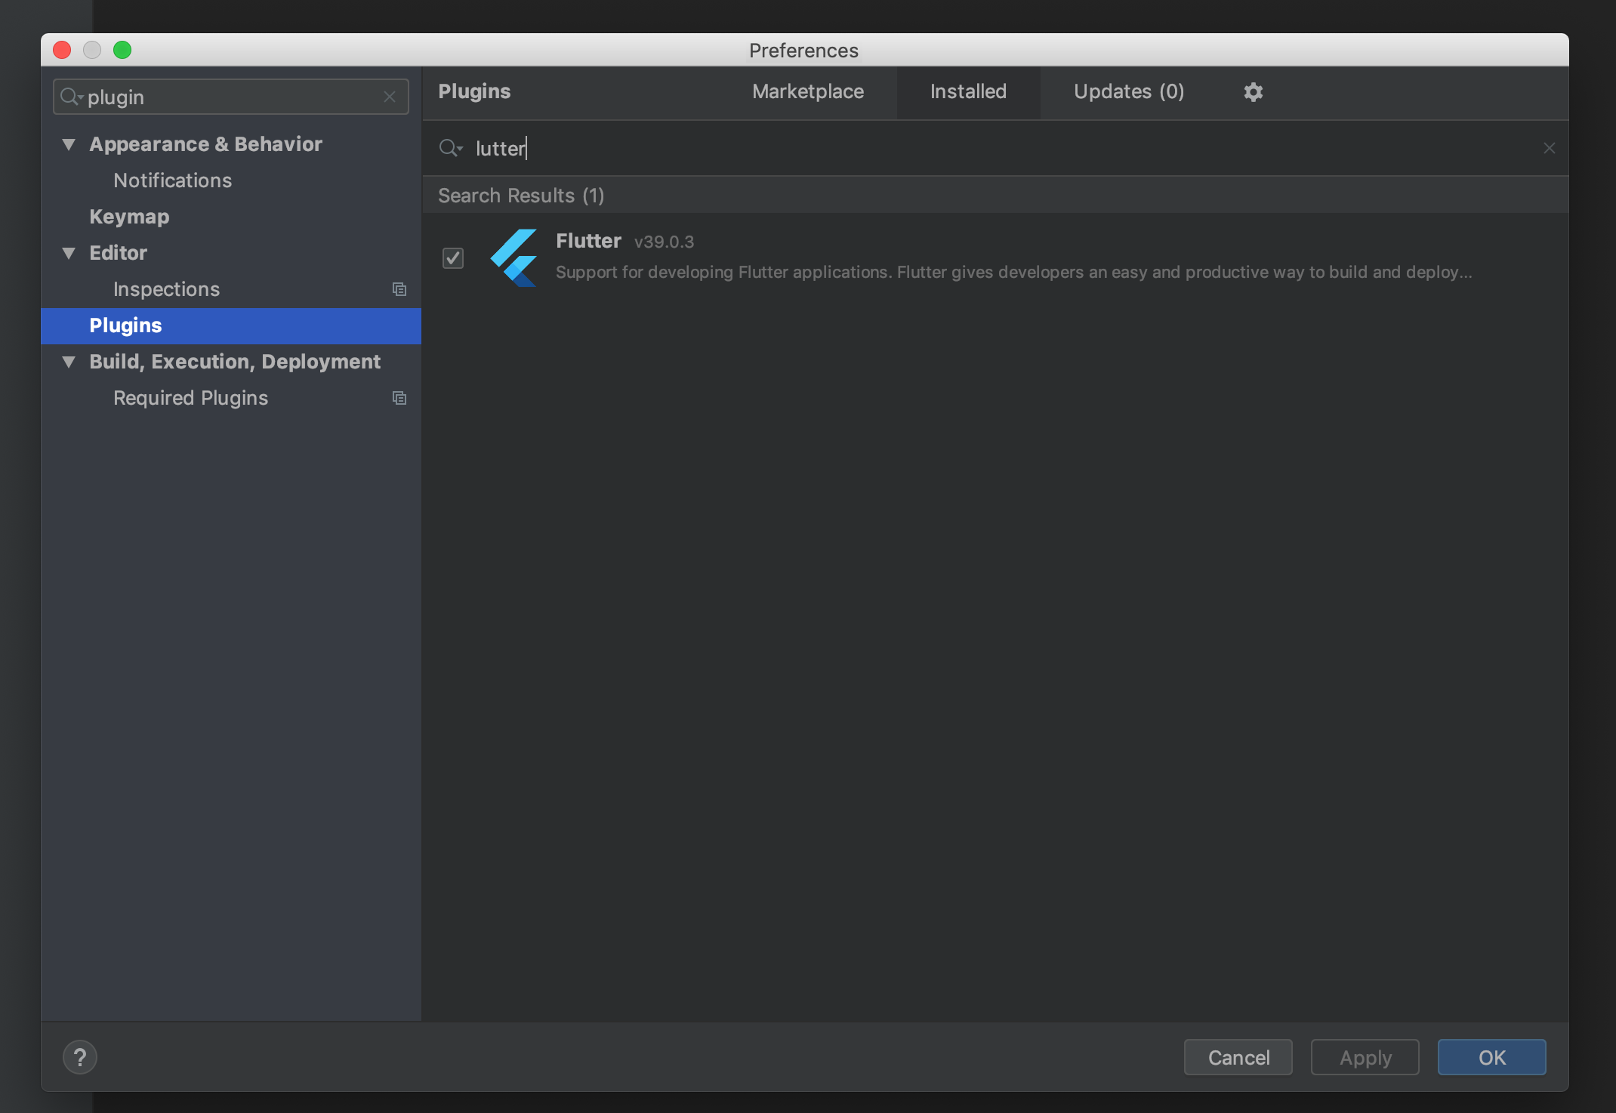Collapse the Appearance & Behavior section

point(69,144)
